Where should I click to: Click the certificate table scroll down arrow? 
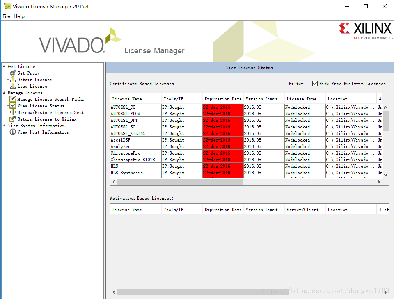[x=386, y=175]
